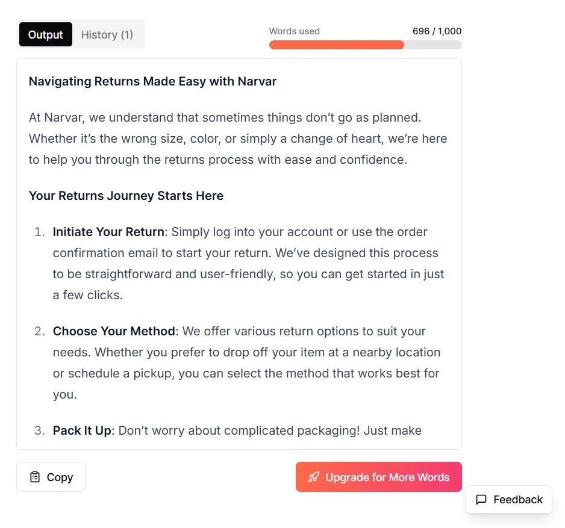Click the bold Choose Your Method text
Image resolution: width=565 pixels, height=528 pixels.
click(x=114, y=331)
